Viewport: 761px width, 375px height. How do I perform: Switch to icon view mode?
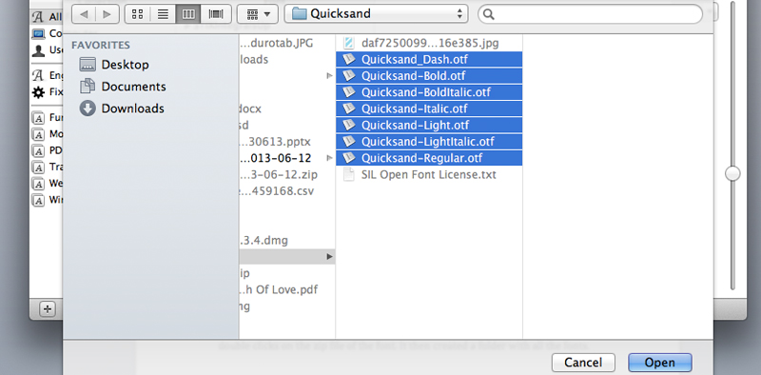coord(137,14)
